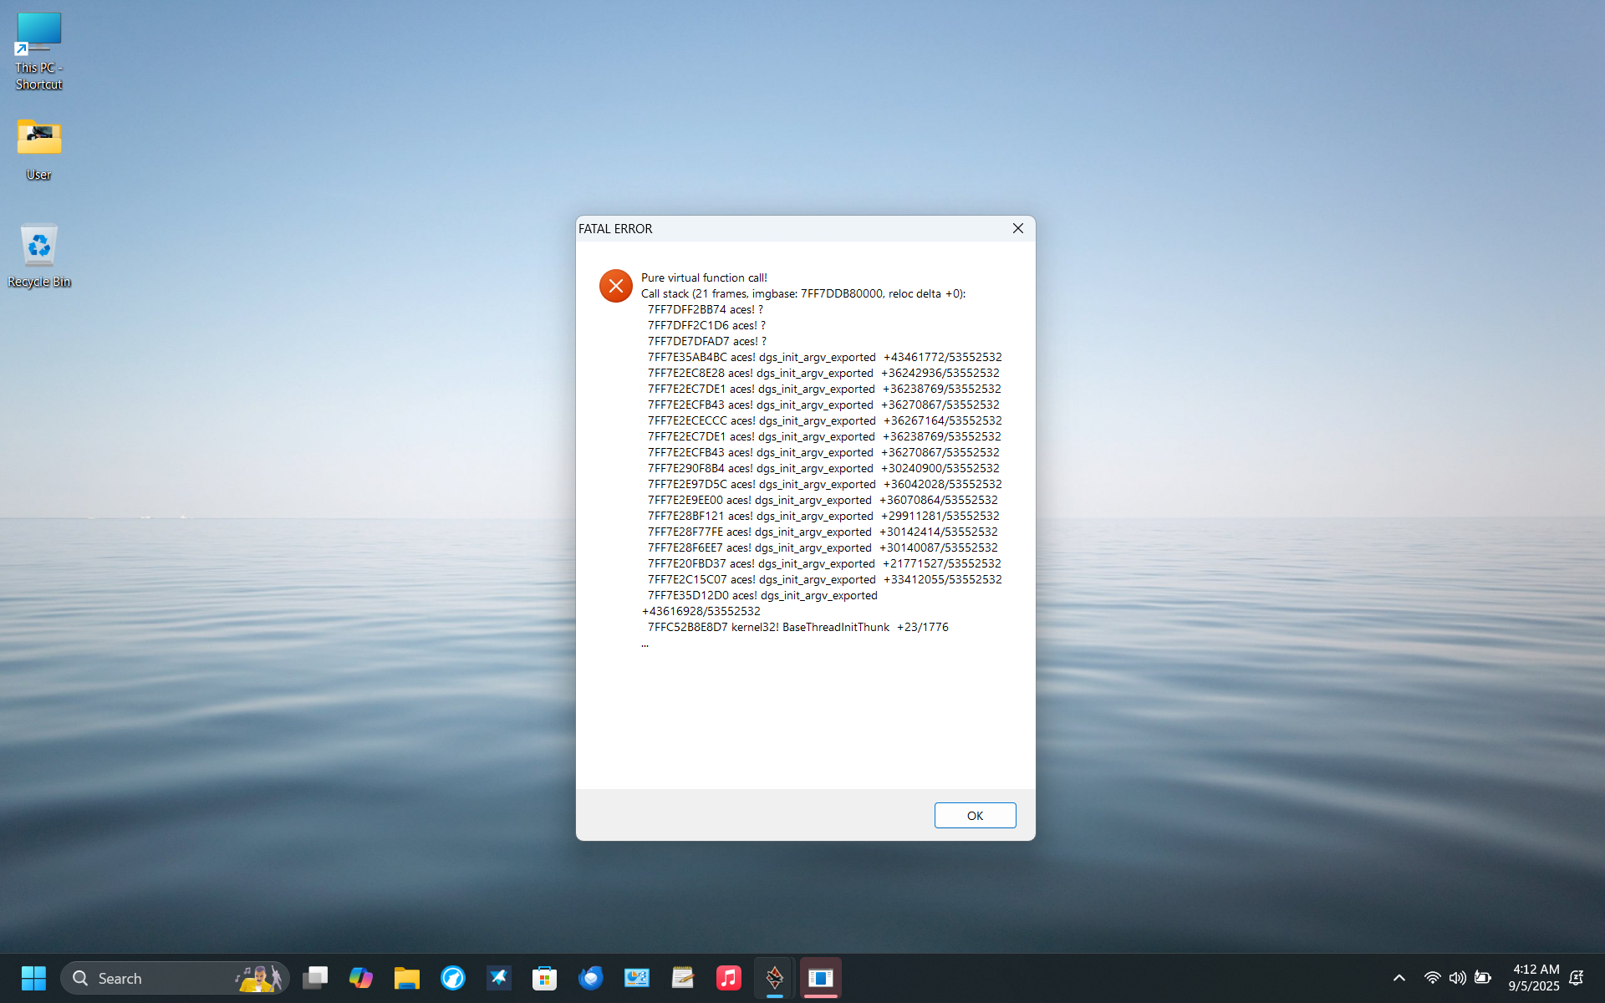
Task: Click OK in the Fatal Error dialog
Action: click(975, 815)
